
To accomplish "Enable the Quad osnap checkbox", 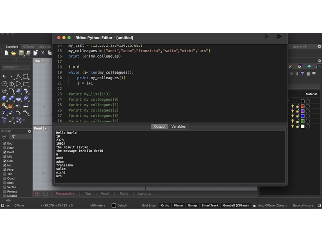I will pos(5,178).
